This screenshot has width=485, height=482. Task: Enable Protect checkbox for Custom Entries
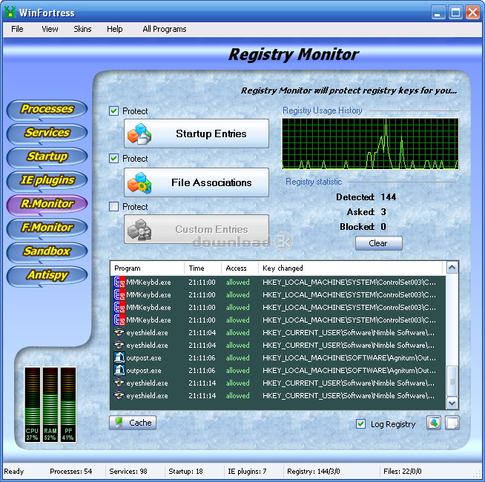click(x=113, y=206)
